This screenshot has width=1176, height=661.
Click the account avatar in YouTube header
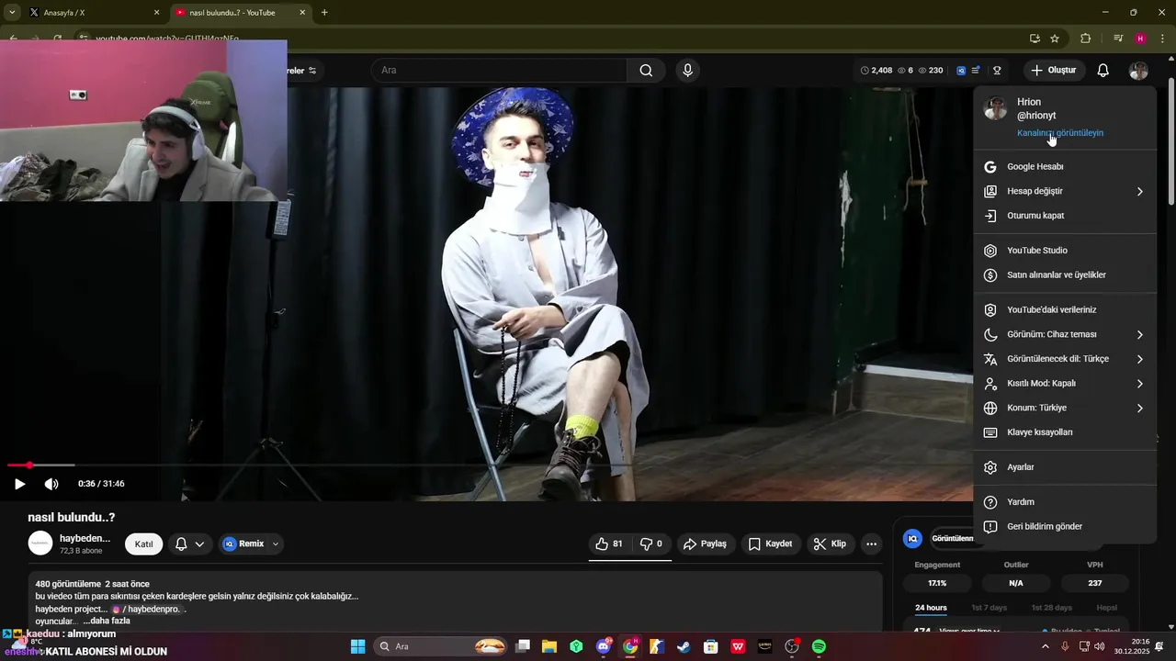point(1138,71)
